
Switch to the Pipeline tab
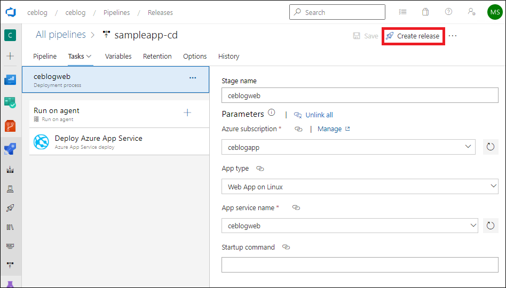pyautogui.click(x=45, y=56)
